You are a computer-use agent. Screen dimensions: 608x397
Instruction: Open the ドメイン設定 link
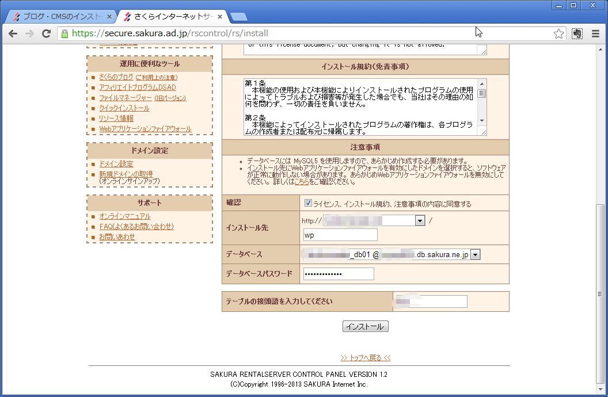pos(116,164)
